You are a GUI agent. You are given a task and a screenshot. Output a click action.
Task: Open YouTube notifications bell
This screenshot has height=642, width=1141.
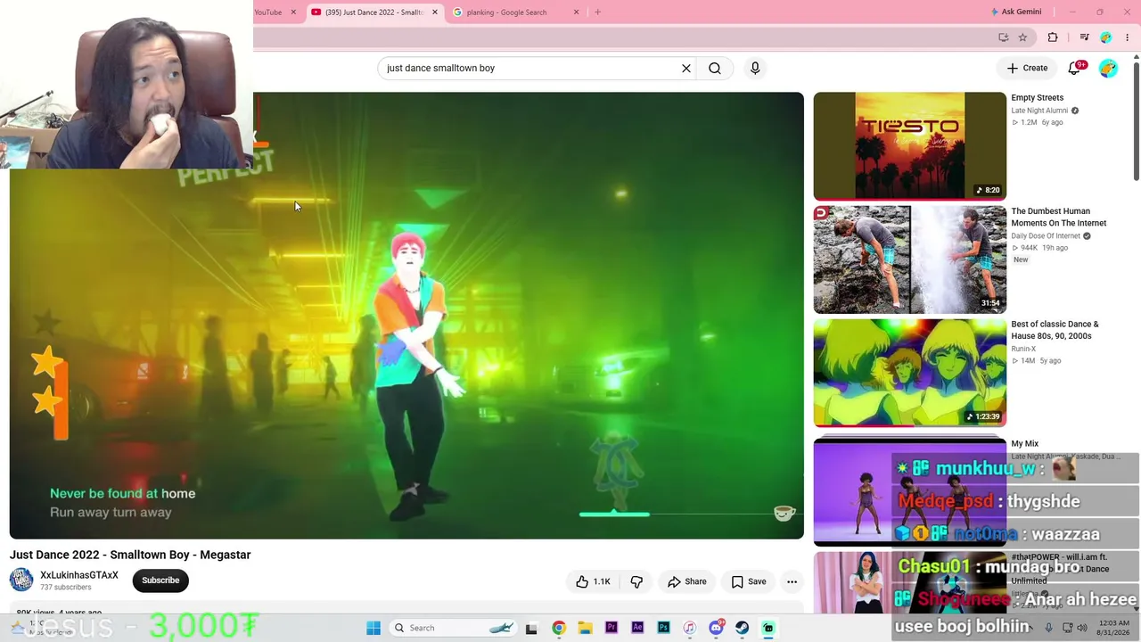[1074, 68]
